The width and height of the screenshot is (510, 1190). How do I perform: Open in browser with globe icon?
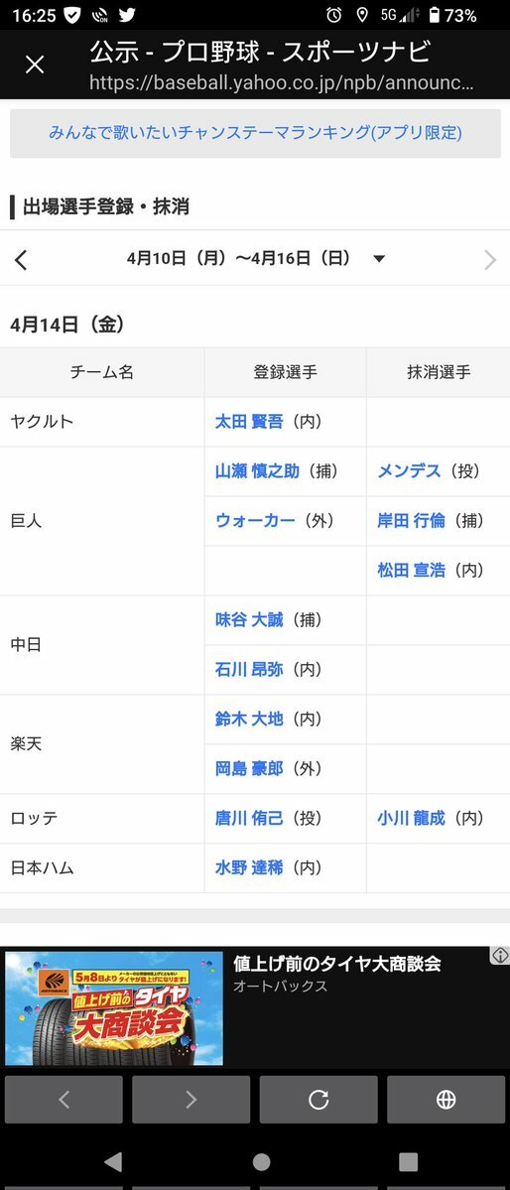(446, 1099)
